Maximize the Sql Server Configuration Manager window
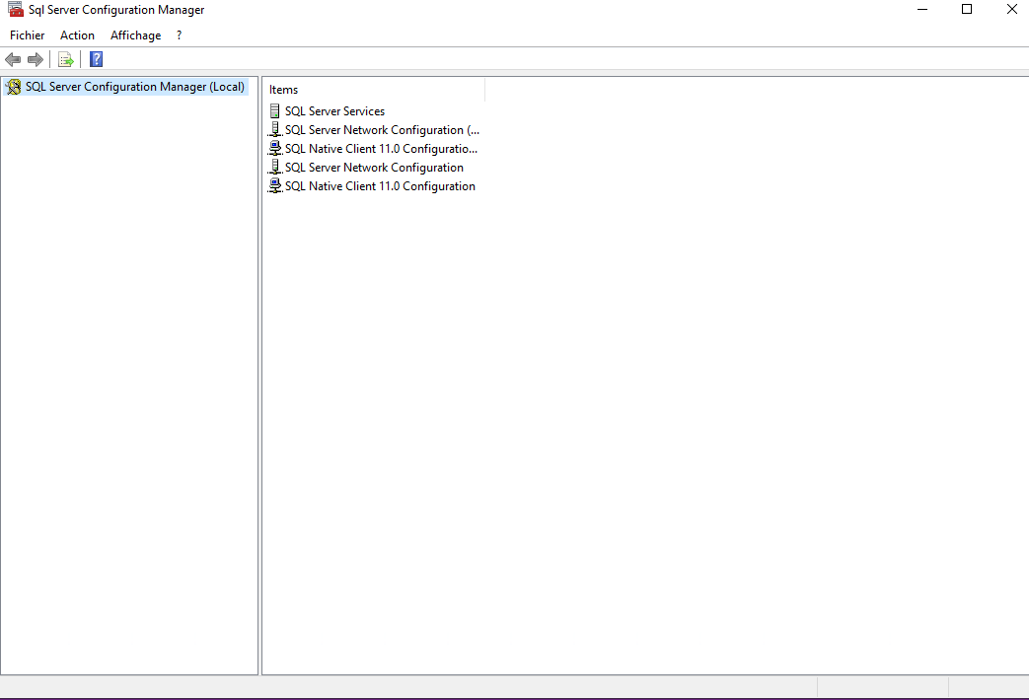 (967, 9)
